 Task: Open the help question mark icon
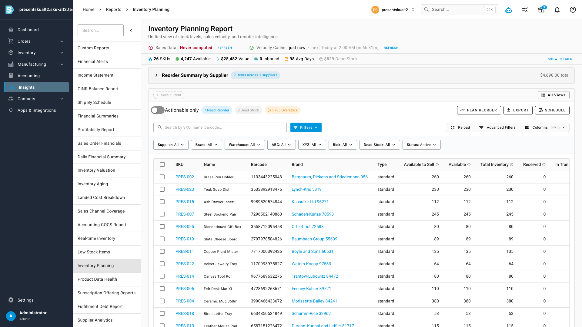tap(573, 10)
